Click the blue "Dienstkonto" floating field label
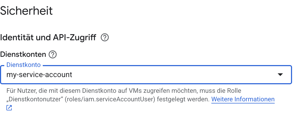The height and width of the screenshot is (120, 295). click(x=24, y=65)
